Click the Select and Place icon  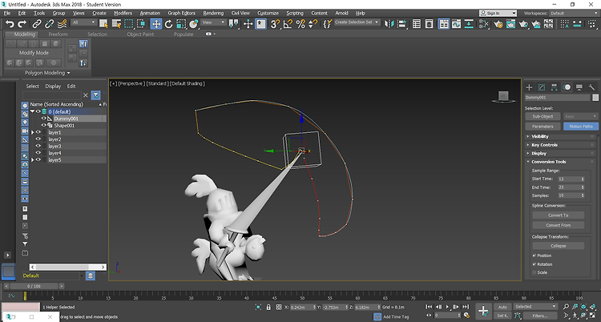pyautogui.click(x=194, y=24)
